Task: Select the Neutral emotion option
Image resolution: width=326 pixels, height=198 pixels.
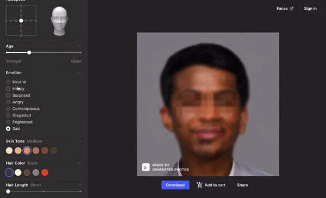Action: pos(16,82)
